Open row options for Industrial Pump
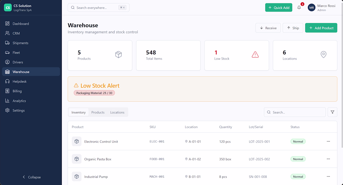This screenshot has height=185, width=343. [328, 177]
